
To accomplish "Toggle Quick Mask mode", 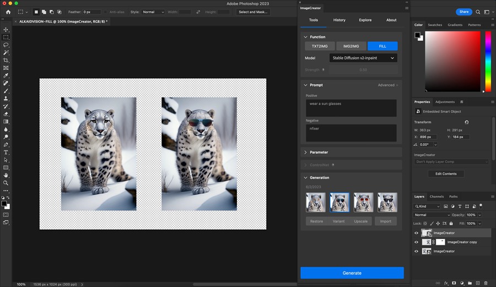I will 6,215.
